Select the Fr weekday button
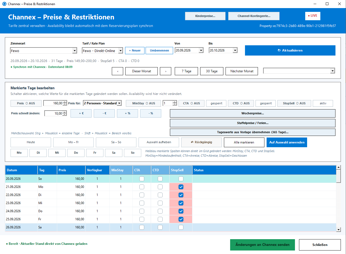 [95, 153]
